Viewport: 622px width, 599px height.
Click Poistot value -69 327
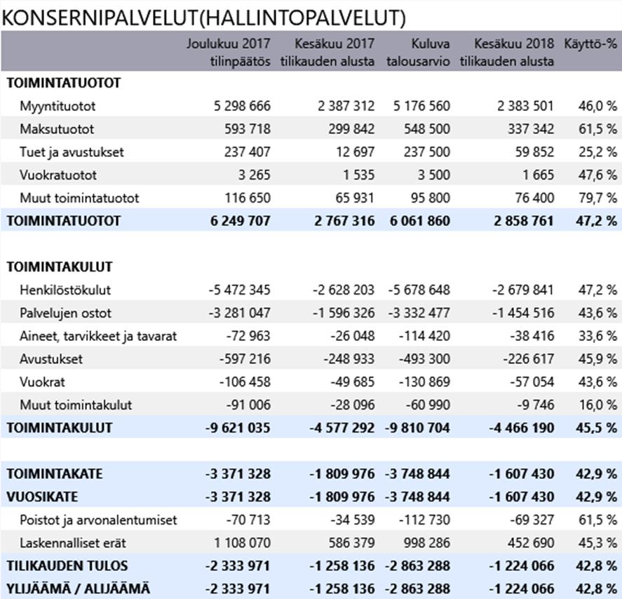(532, 520)
